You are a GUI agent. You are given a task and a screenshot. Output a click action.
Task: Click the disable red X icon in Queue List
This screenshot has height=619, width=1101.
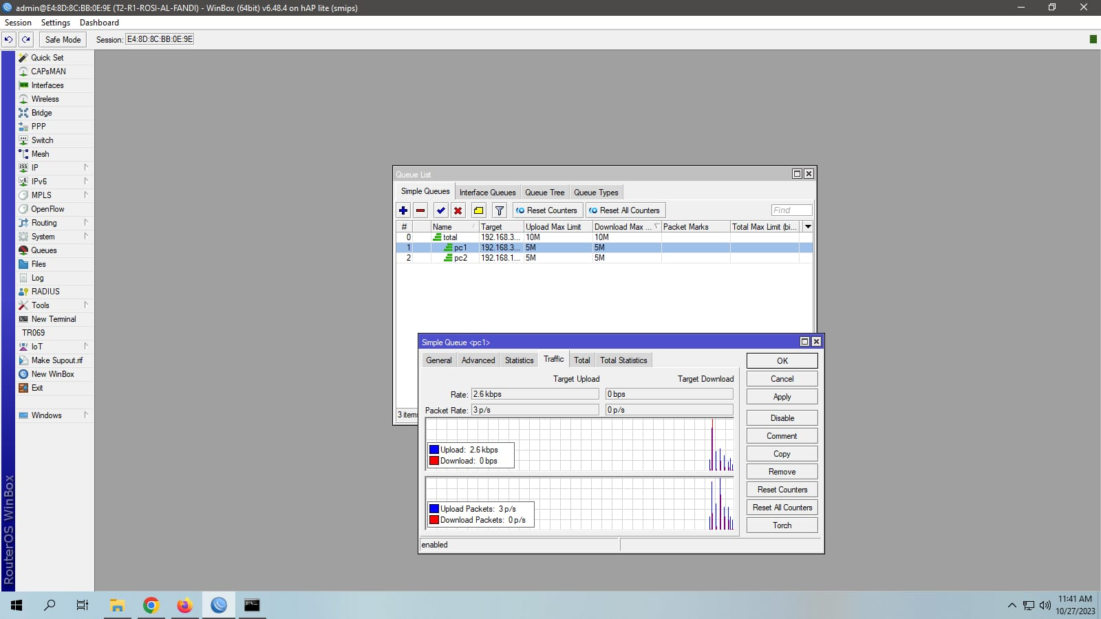point(458,210)
